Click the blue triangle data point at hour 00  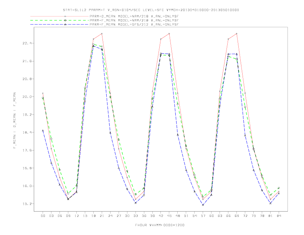43,131
